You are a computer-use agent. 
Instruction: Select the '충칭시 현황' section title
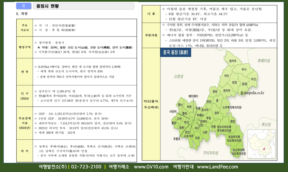click(48, 6)
